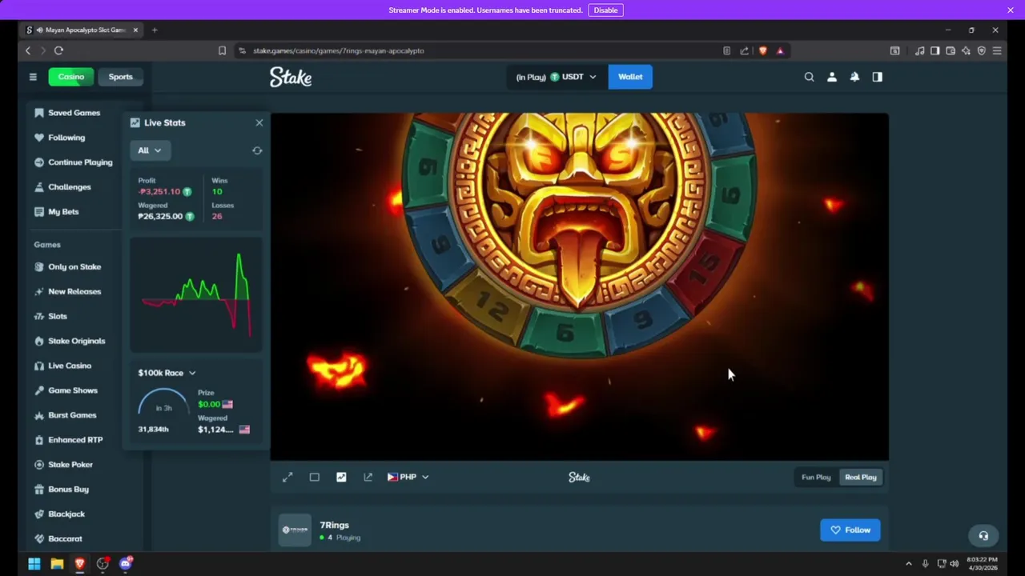Select the Sports tab
This screenshot has height=576, width=1025.
tap(120, 77)
